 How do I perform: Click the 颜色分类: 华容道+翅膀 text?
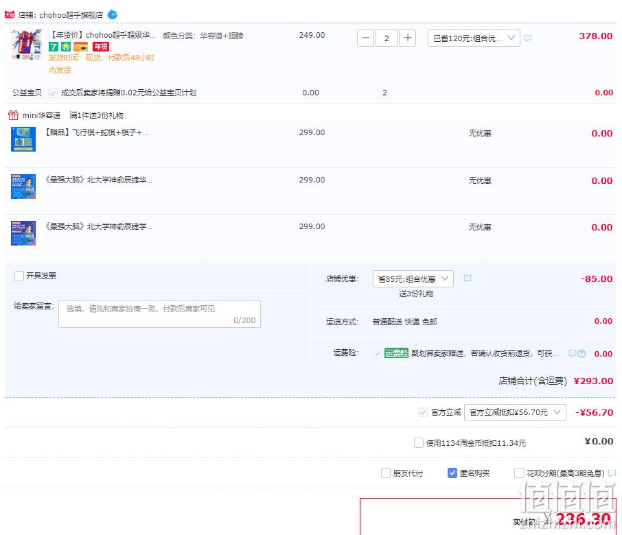coord(203,36)
